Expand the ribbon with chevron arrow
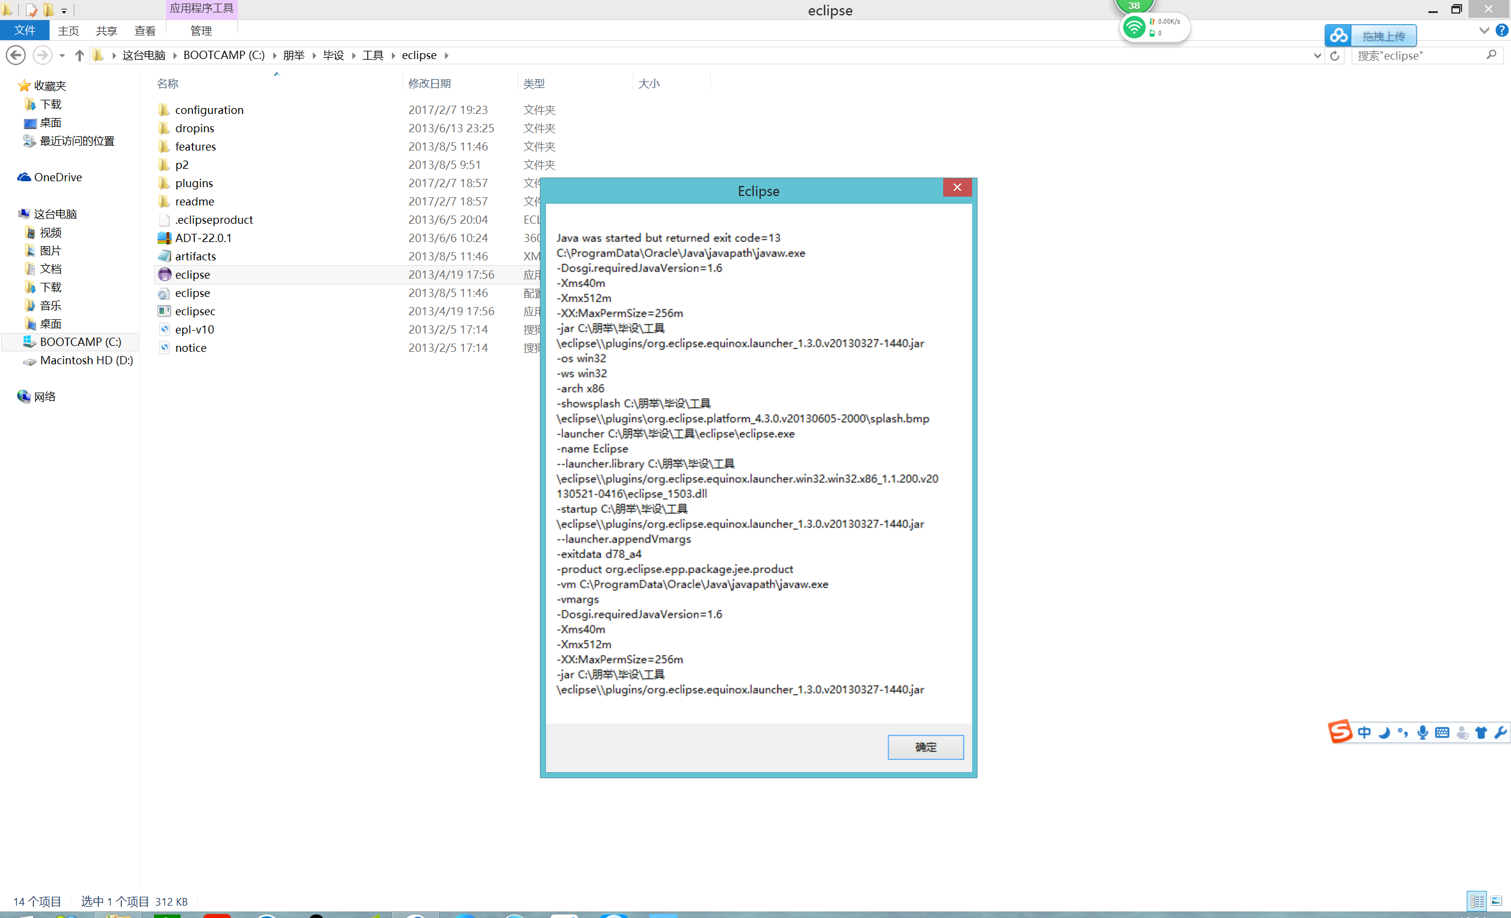1511x918 pixels. pyautogui.click(x=1484, y=30)
